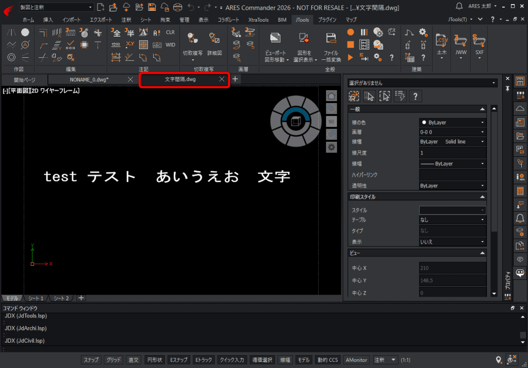The image size is (528, 368).
Task: Launch ファイル一括変換 batch converter
Action: point(331,47)
